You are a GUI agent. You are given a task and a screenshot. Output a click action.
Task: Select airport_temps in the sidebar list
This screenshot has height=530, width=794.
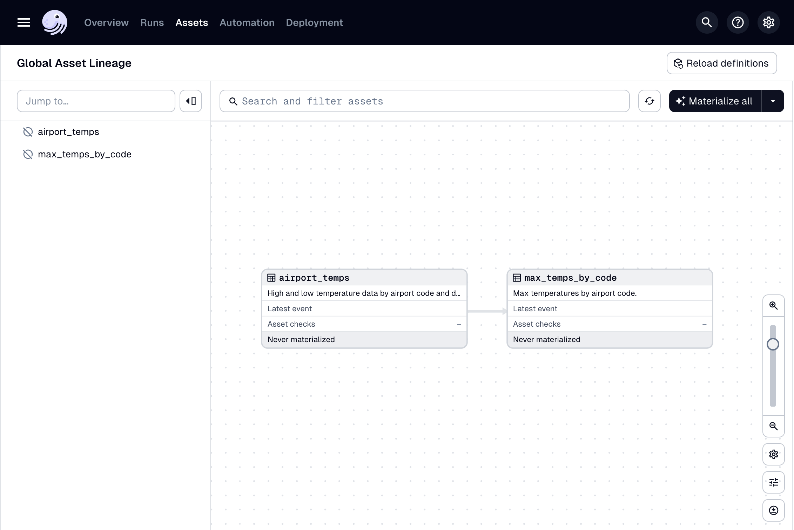68,132
